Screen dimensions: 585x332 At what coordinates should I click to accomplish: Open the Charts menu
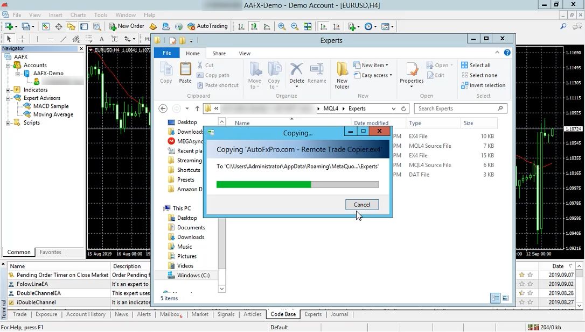coord(78,15)
